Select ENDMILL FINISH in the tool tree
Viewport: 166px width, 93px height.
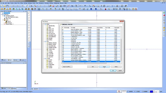[52, 44]
